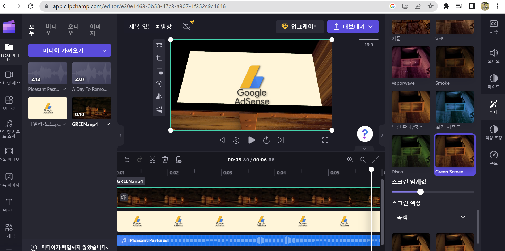Select the crop tool
The image size is (505, 251).
(x=159, y=58)
